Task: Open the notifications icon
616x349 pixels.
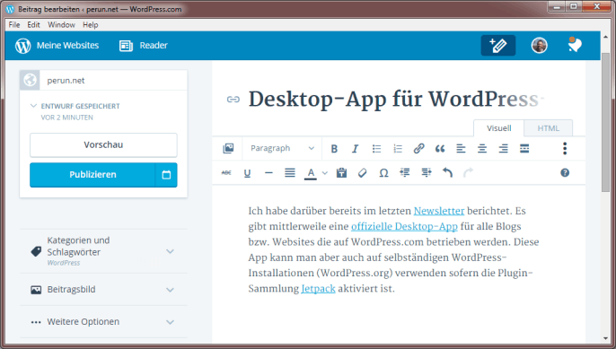Action: click(x=575, y=45)
